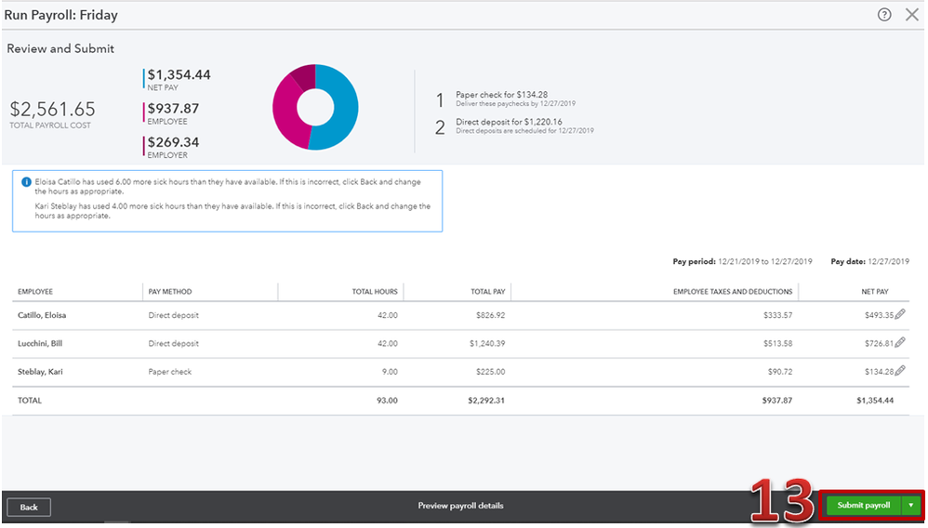
Task: Select Catillo, Eloisa employee row name
Action: 42,315
